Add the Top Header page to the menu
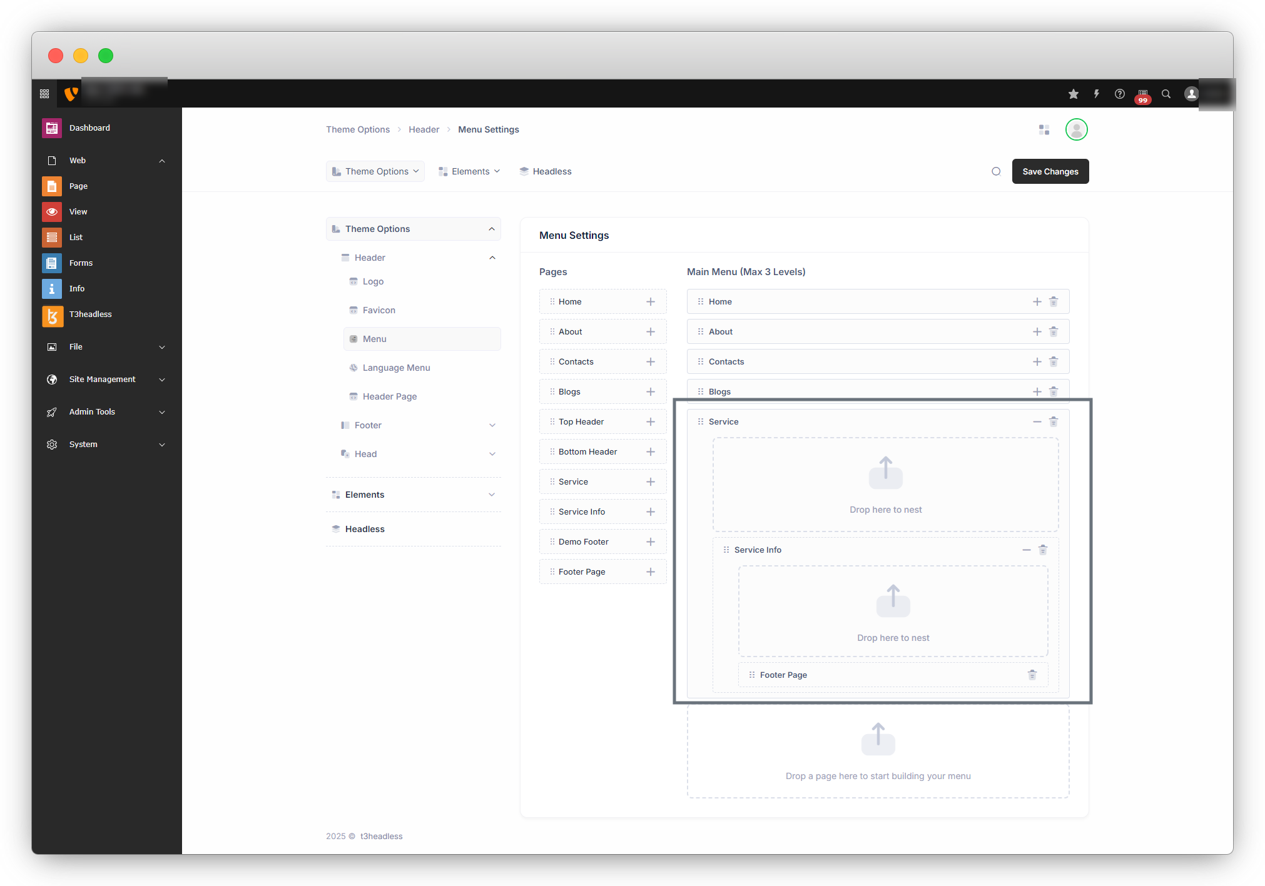Screen dimensions: 1265x886 651,421
